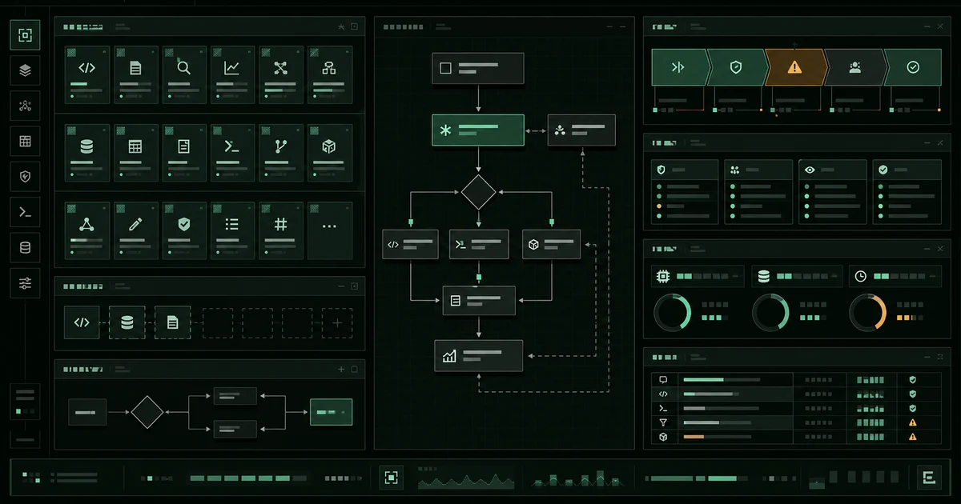Select the focus frame icon in left sidebar

26,35
